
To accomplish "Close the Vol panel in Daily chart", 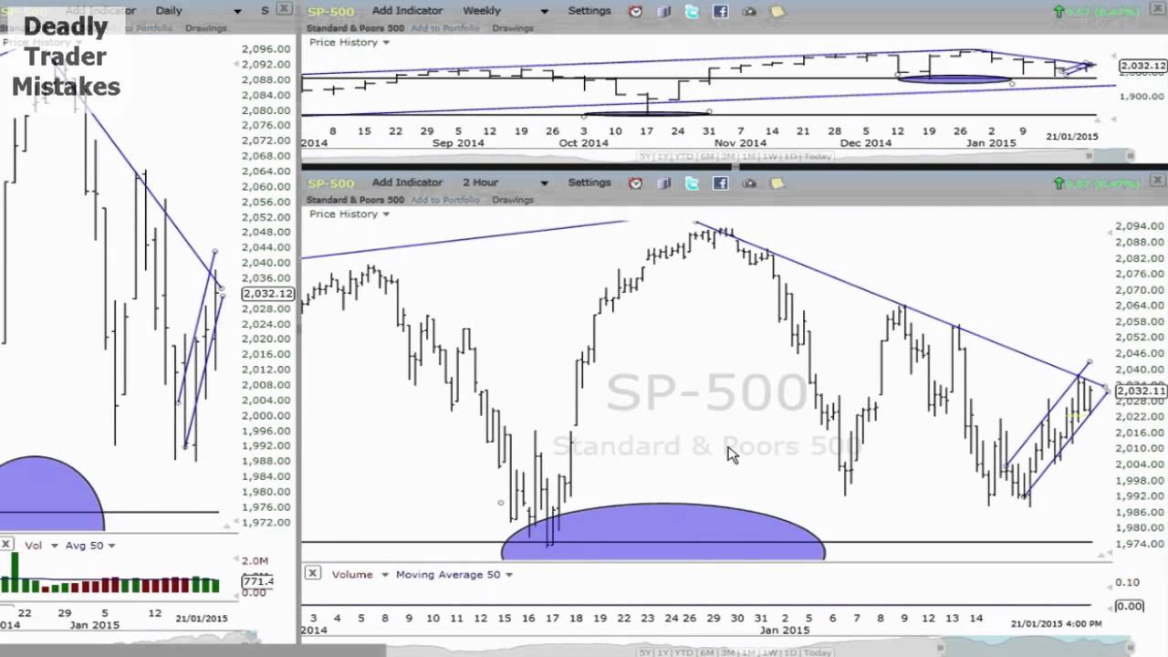I will click(x=5, y=544).
